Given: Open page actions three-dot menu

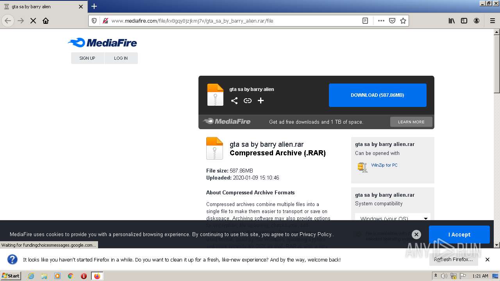Looking at the screenshot, I should 381,21.
